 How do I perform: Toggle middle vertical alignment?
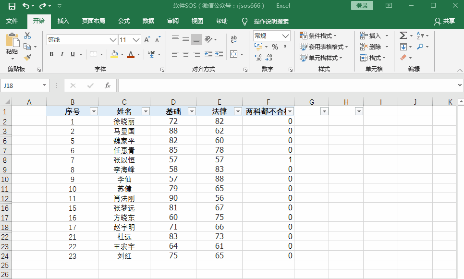(186, 39)
